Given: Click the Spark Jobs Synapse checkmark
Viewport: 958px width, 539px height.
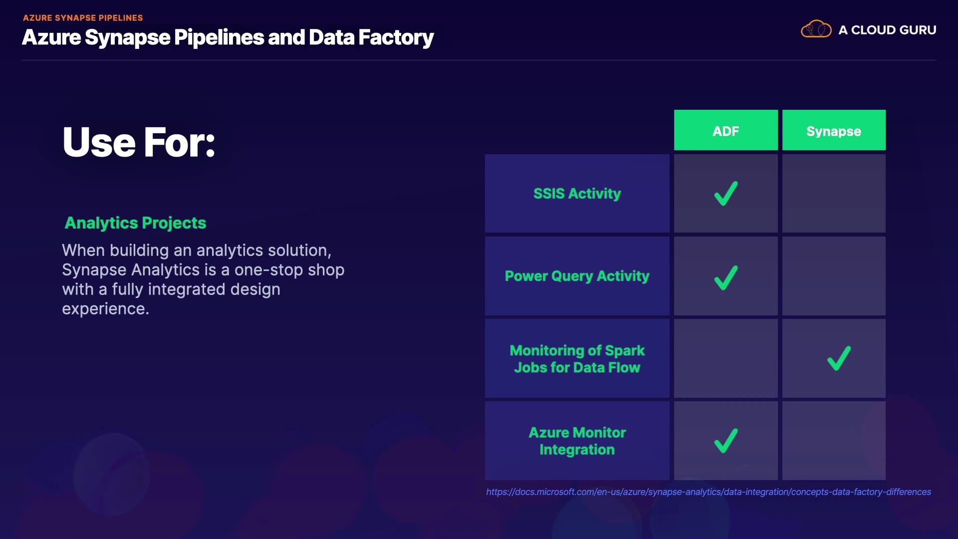Looking at the screenshot, I should pos(839,358).
